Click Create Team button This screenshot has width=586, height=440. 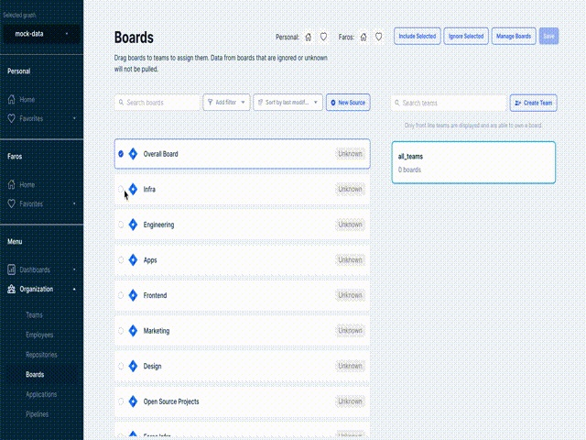pyautogui.click(x=533, y=103)
